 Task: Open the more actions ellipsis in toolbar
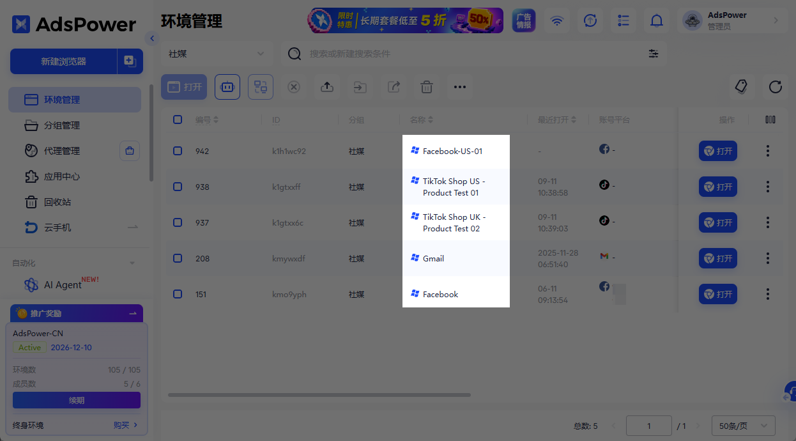(460, 87)
